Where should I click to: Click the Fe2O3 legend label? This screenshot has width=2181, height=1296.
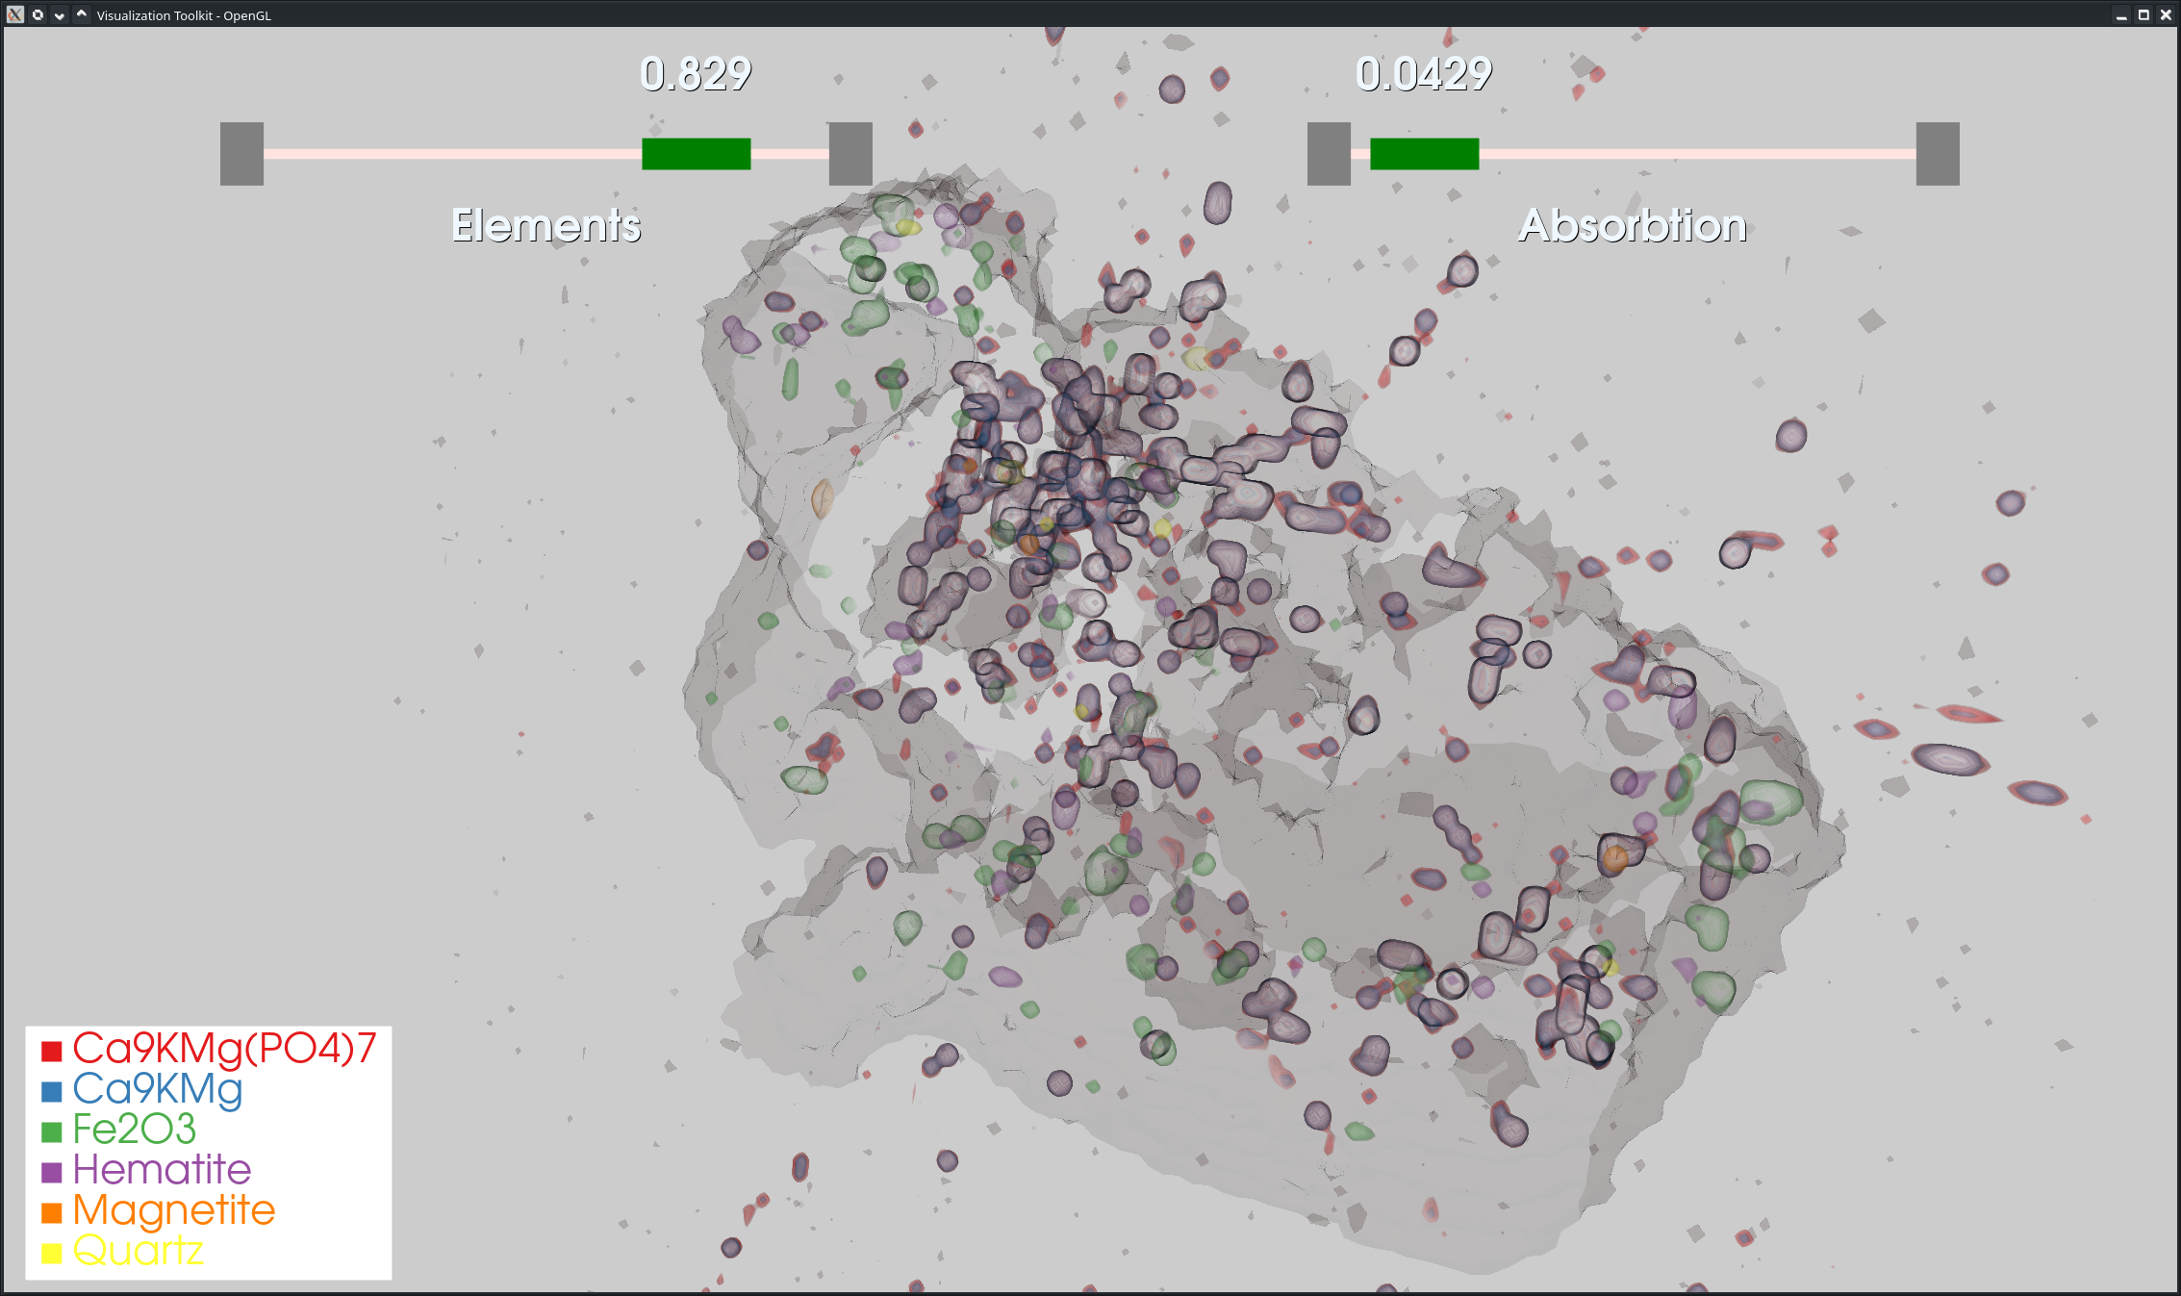click(135, 1130)
